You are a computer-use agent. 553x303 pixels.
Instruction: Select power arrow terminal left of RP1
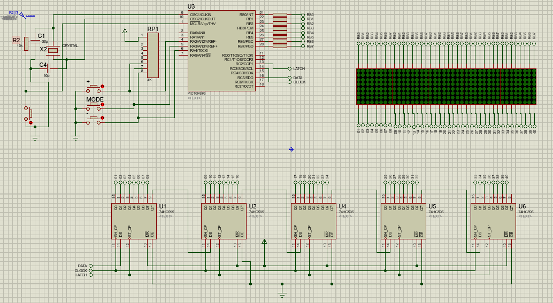(125, 31)
